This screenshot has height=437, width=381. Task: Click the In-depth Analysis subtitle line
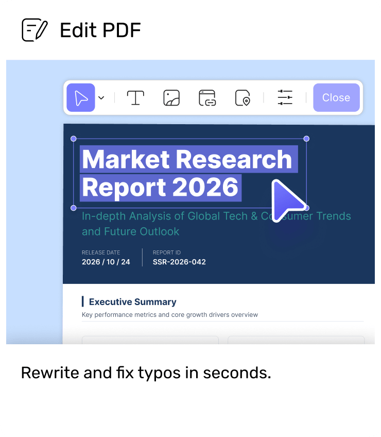[x=216, y=216]
